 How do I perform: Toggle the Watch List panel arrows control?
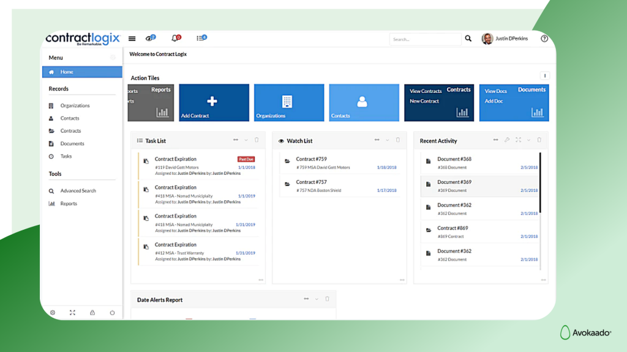(377, 141)
